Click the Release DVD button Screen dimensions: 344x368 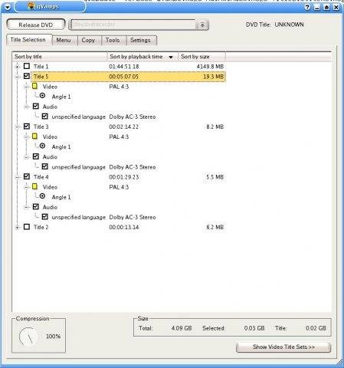coord(36,25)
